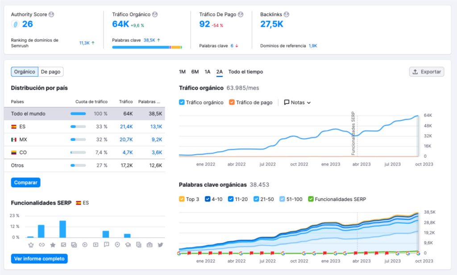
Task: Click the globe icon beside Tráfico De Pago
Action: 241,15
